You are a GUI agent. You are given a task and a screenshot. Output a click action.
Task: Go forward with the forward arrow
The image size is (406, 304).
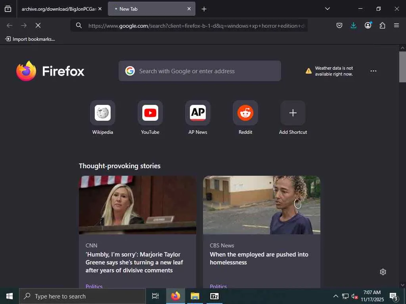coord(24,25)
